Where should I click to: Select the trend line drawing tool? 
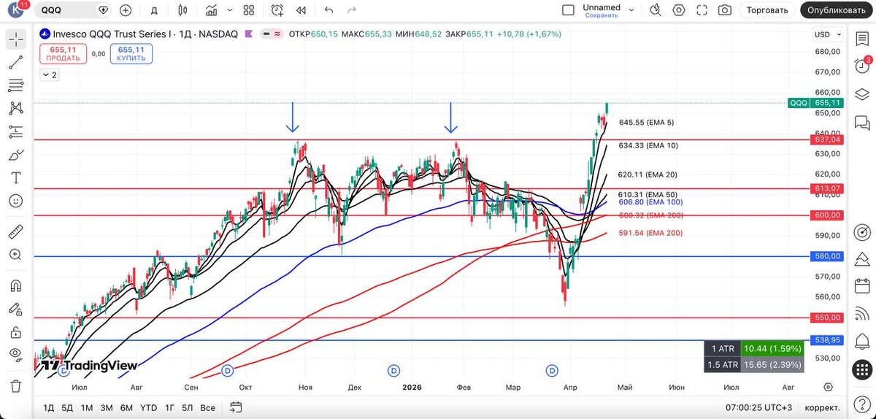click(15, 63)
